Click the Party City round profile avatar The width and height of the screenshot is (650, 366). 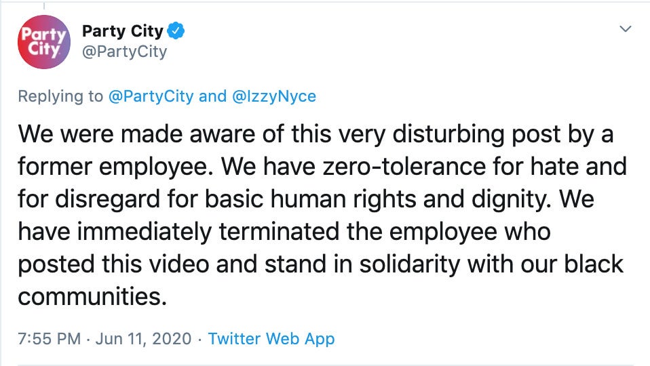tap(44, 42)
